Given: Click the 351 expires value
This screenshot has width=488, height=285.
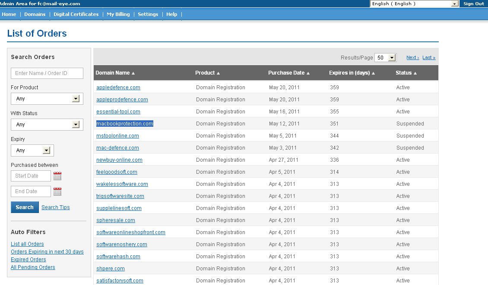Looking at the screenshot, I should (x=334, y=124).
